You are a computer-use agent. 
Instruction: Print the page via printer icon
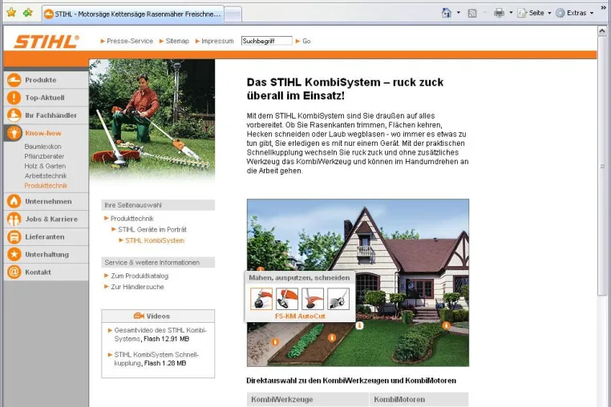500,13
